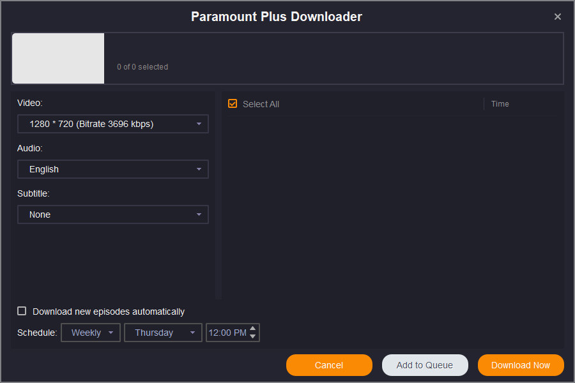The width and height of the screenshot is (575, 383).
Task: Open the Audio language dropdown
Action: 113,169
